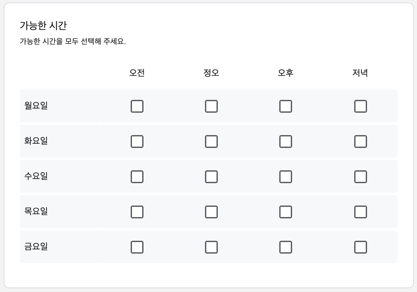Select 수요일 저녁 time slot
Image resolution: width=417 pixels, height=292 pixels.
(x=361, y=177)
